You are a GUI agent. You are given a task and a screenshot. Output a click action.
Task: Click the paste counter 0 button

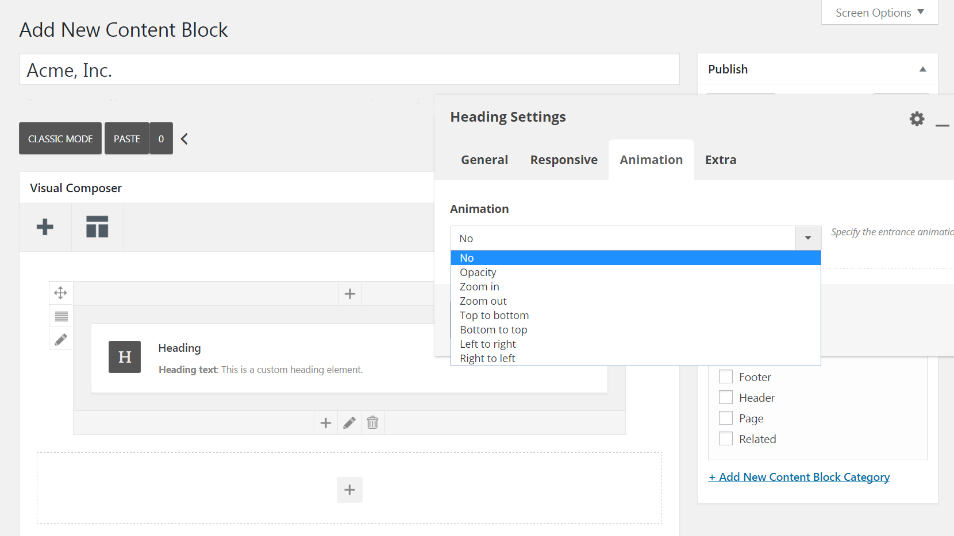pyautogui.click(x=161, y=138)
